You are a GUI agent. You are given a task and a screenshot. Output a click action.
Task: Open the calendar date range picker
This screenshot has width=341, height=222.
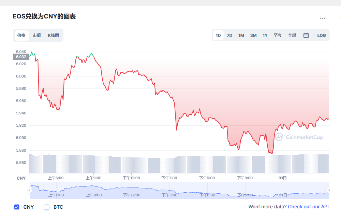[306, 35]
